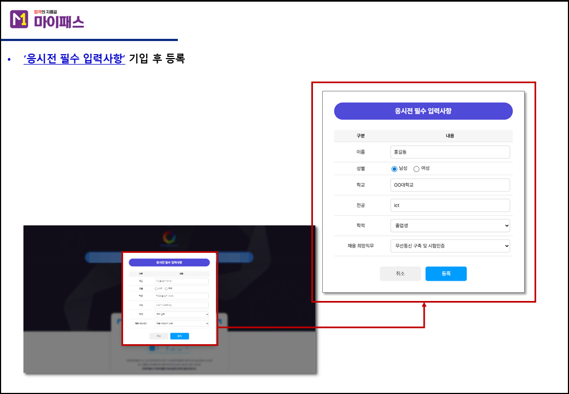Select the first gender radio in small form
Image resolution: width=569 pixels, height=394 pixels.
(x=156, y=288)
